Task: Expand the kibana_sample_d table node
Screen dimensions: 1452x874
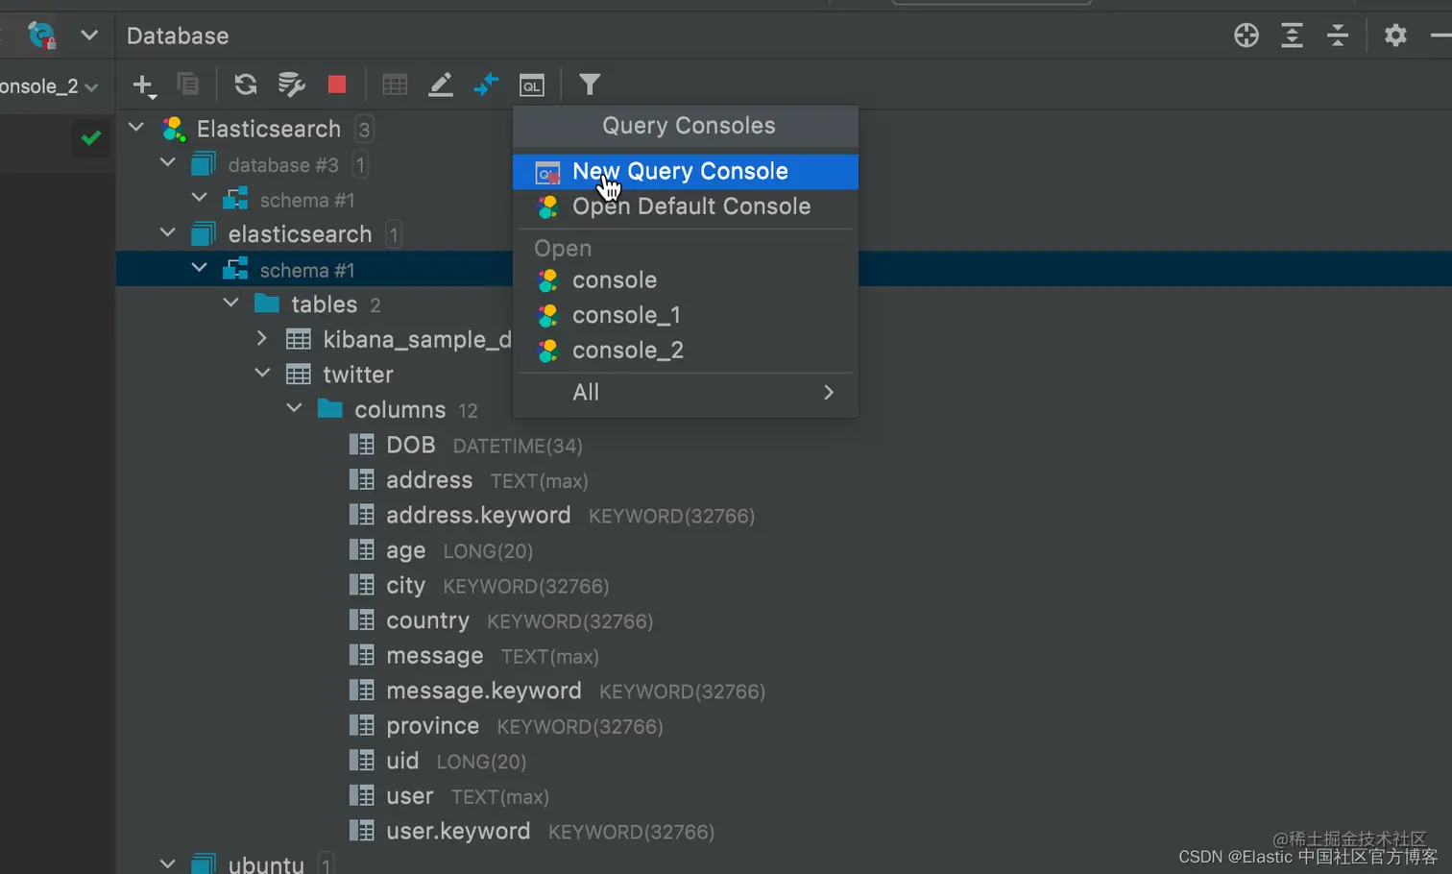Action: pos(260,338)
